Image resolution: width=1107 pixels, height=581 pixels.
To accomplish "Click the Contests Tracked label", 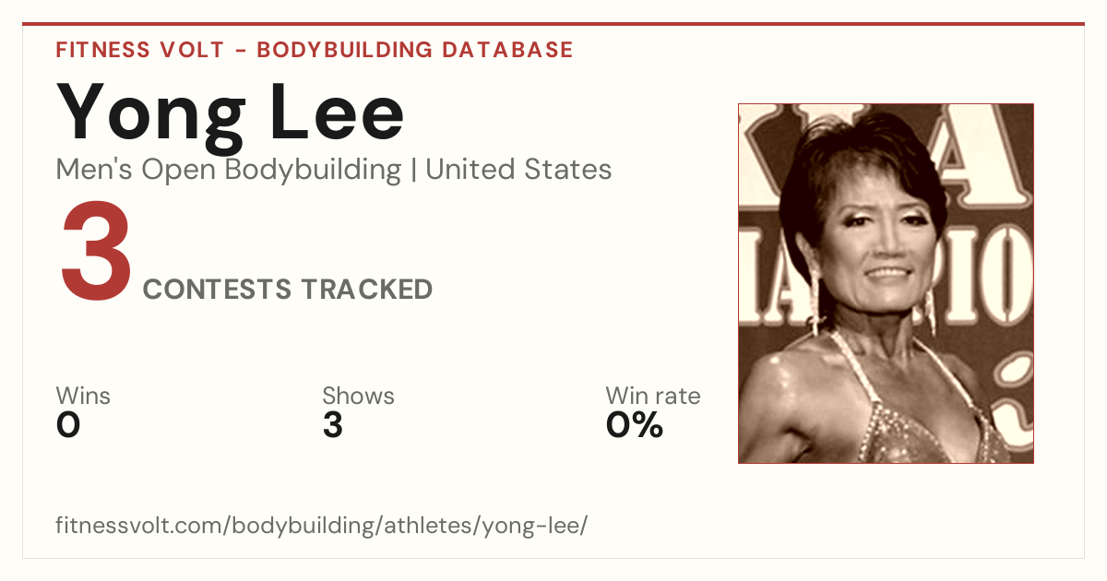I will click(x=288, y=290).
